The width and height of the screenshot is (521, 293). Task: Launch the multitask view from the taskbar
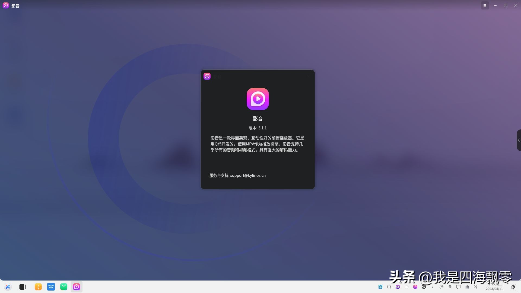coord(22,287)
